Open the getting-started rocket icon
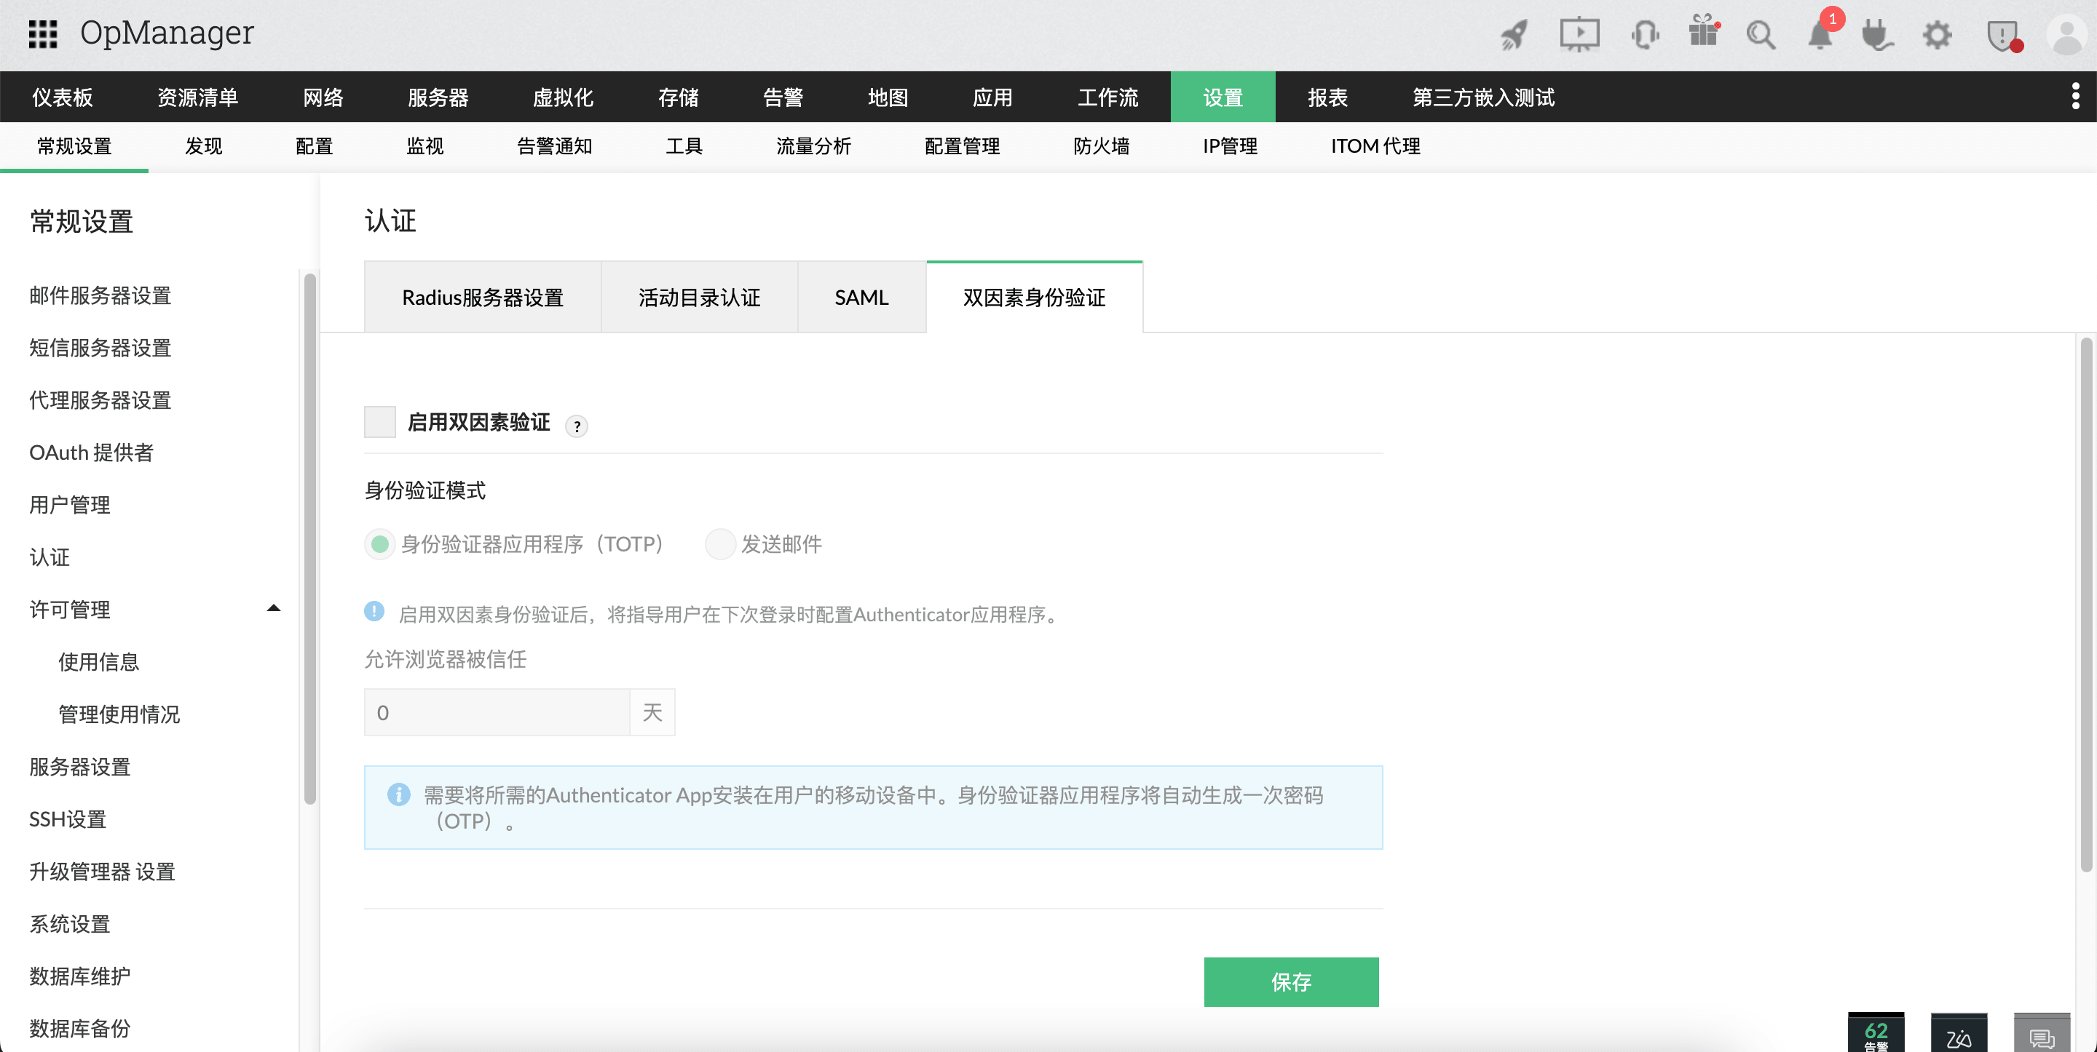Viewport: 2097px width, 1052px height. [x=1512, y=35]
